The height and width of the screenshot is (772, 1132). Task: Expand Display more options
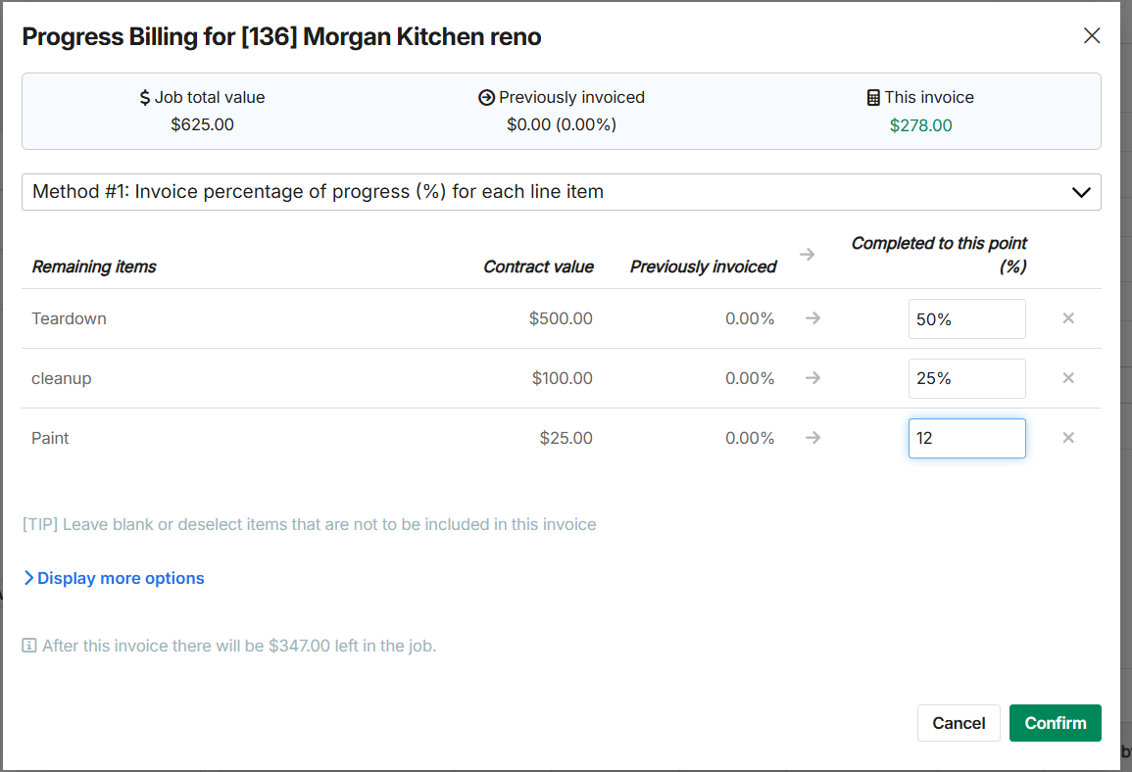[114, 578]
